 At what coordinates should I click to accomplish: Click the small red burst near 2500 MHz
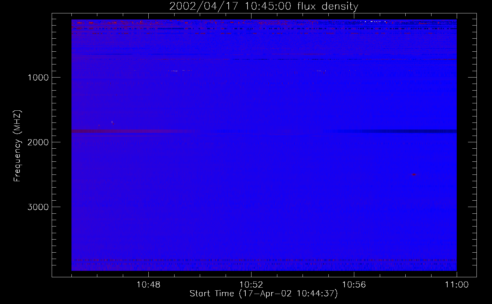[x=414, y=175]
